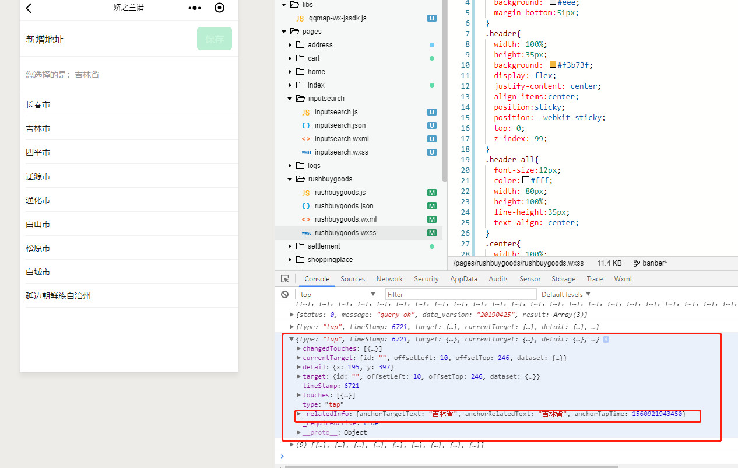Viewport: 738px width, 468px height.
Task: Click the info badge beside expanded tap object
Action: 606,339
